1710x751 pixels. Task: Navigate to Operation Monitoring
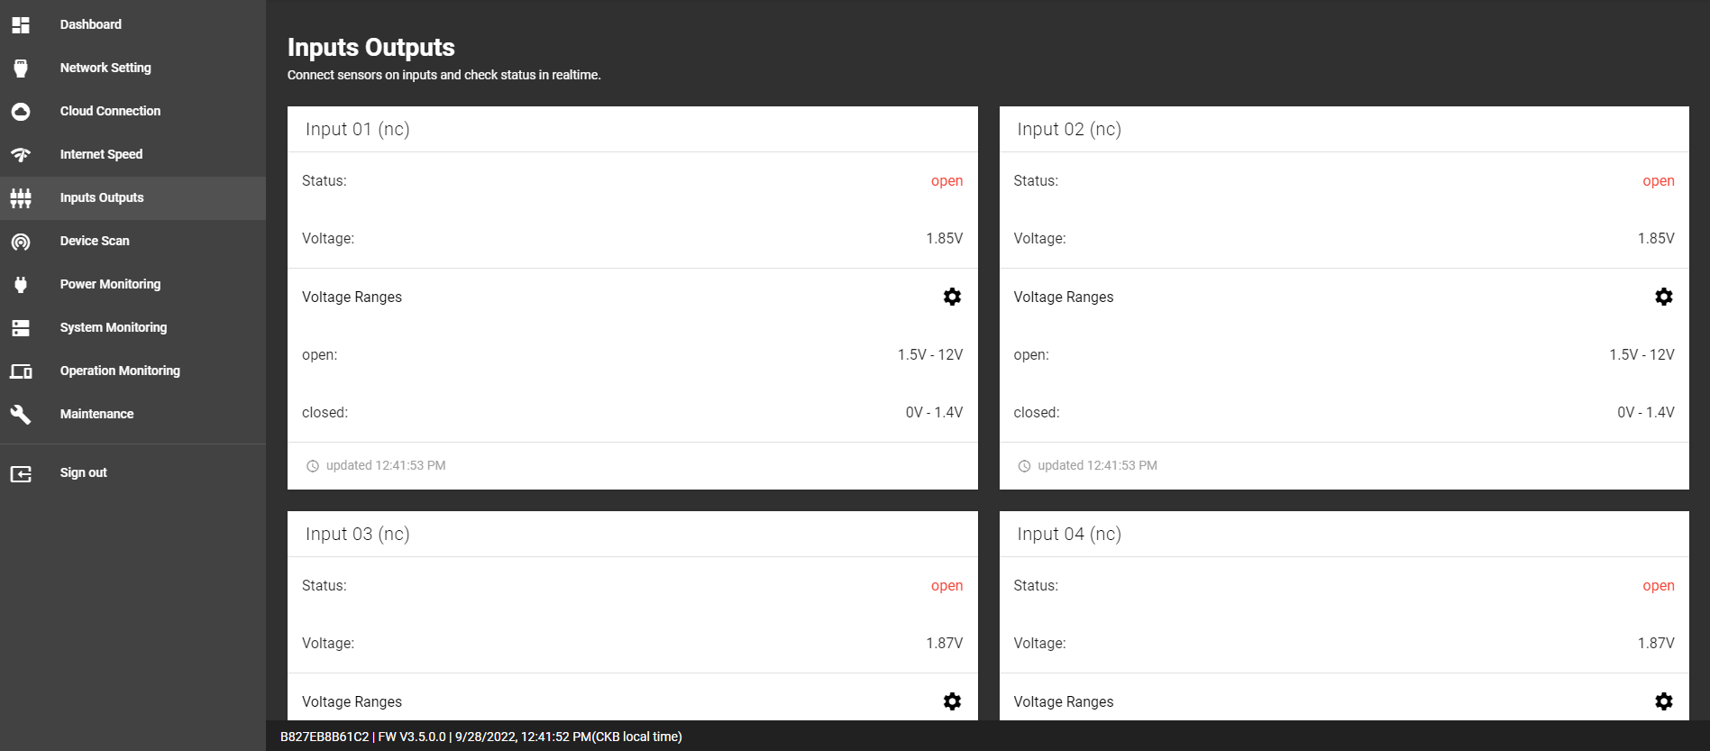tap(133, 371)
